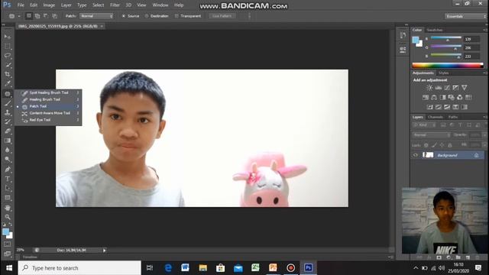Select the Brush tool in toolbox

point(8,103)
